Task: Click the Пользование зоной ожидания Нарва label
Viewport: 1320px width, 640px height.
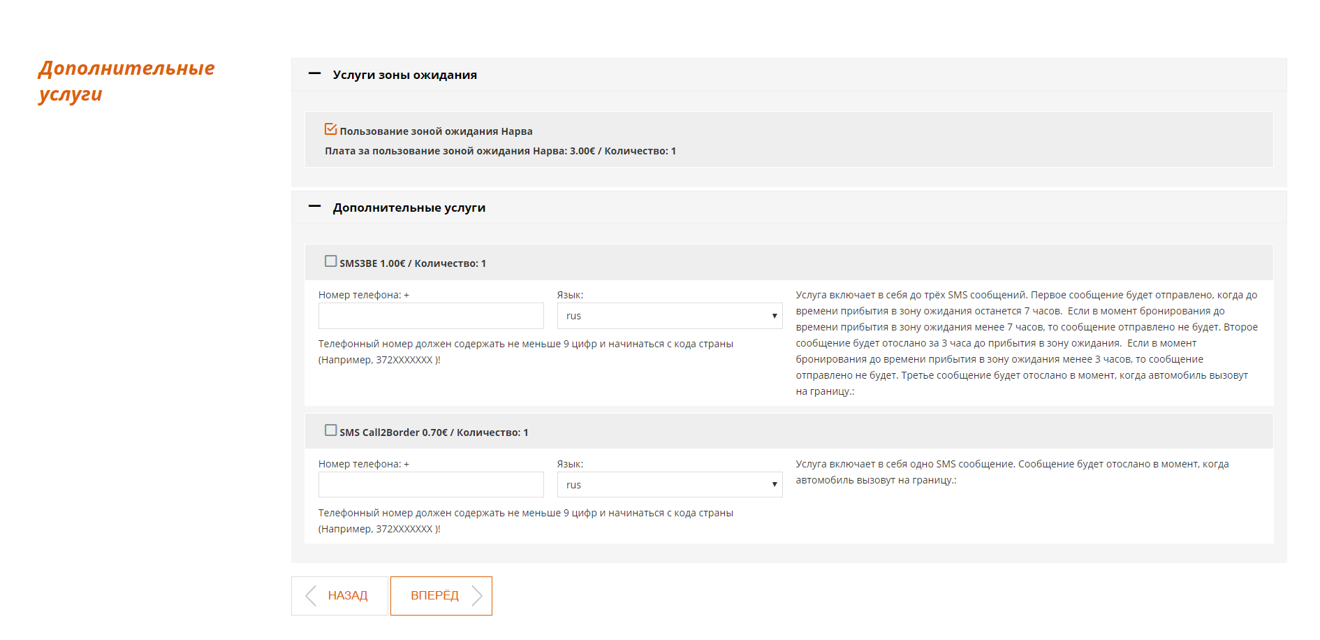Action: [x=436, y=131]
